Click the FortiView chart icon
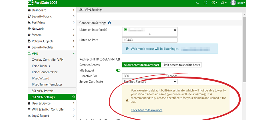Image resolution: width=274 pixels, height=120 pixels. [x=29, y=23]
